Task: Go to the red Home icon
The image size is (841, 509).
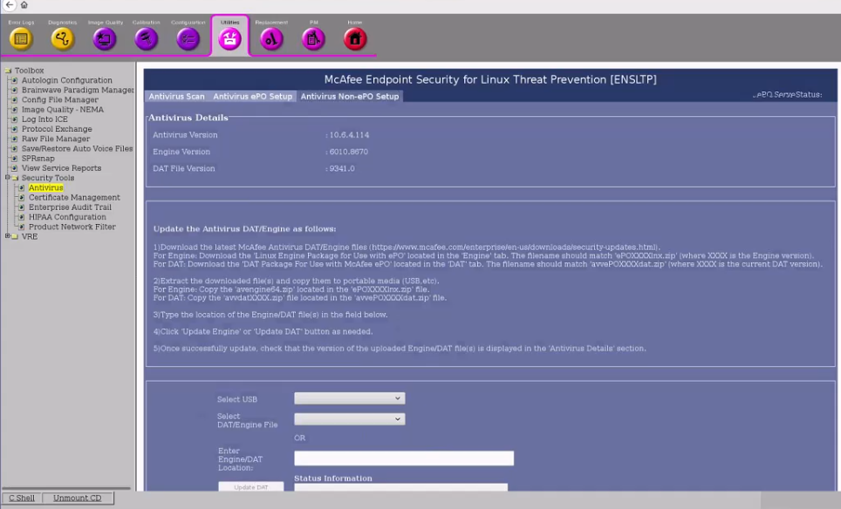Action: click(x=354, y=38)
